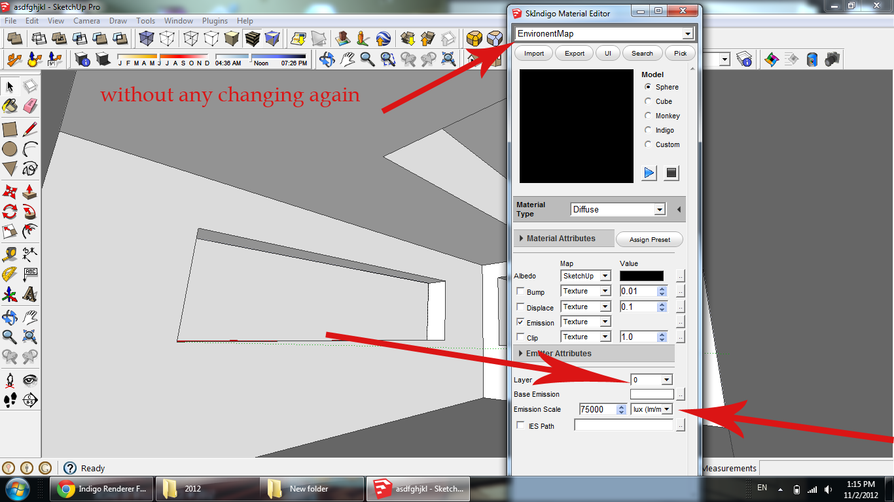The height and width of the screenshot is (502, 894).
Task: Select the Look Around eye tool
Action: pyautogui.click(x=30, y=380)
